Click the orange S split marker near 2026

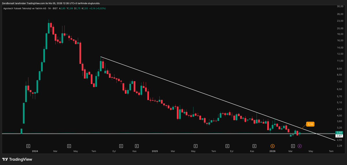[x=272, y=146]
